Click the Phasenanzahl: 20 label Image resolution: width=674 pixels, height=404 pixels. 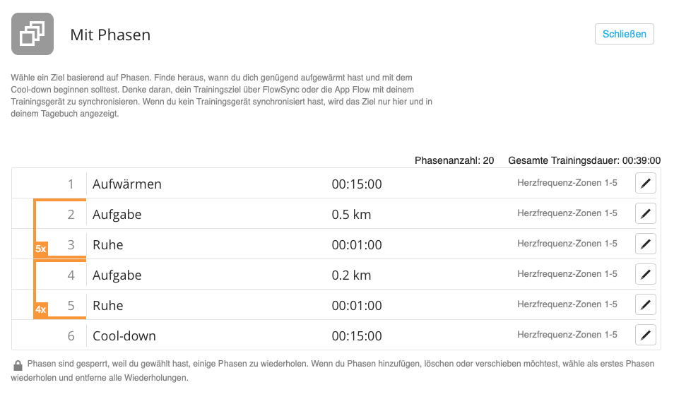point(454,161)
